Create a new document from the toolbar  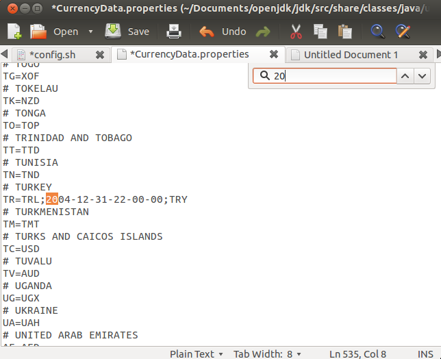(x=14, y=32)
